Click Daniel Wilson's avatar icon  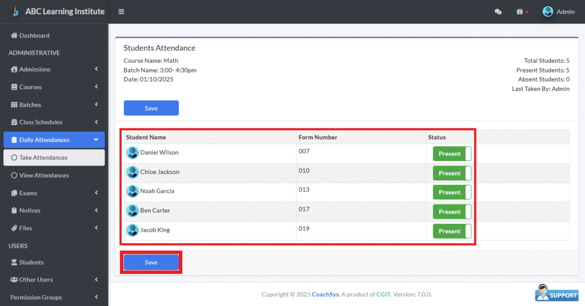pyautogui.click(x=133, y=153)
